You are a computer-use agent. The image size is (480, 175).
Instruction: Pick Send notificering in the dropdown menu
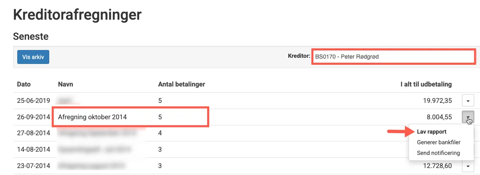coord(438,153)
